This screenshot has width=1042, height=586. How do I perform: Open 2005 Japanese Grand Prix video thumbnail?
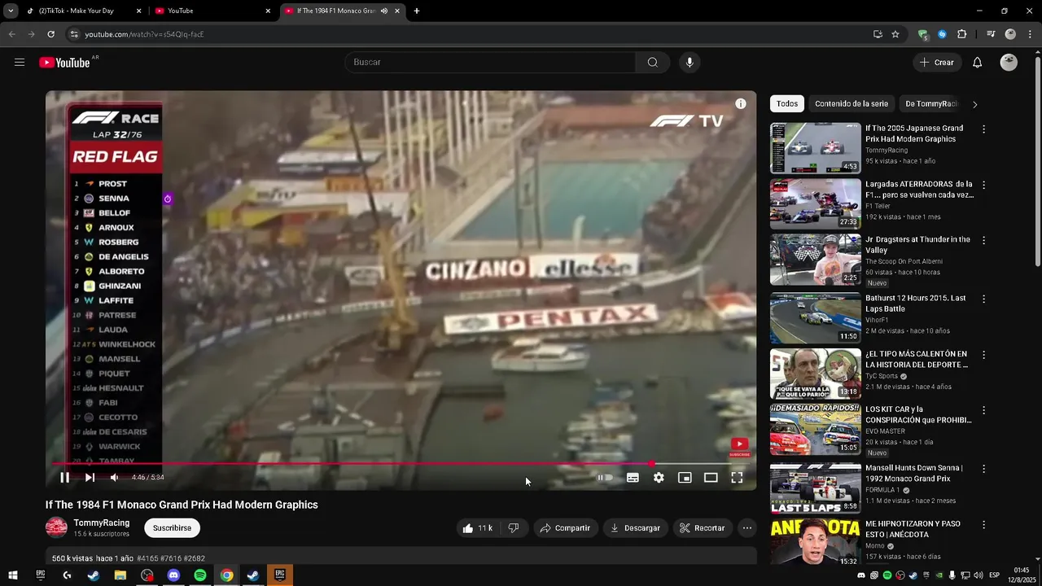click(x=815, y=148)
